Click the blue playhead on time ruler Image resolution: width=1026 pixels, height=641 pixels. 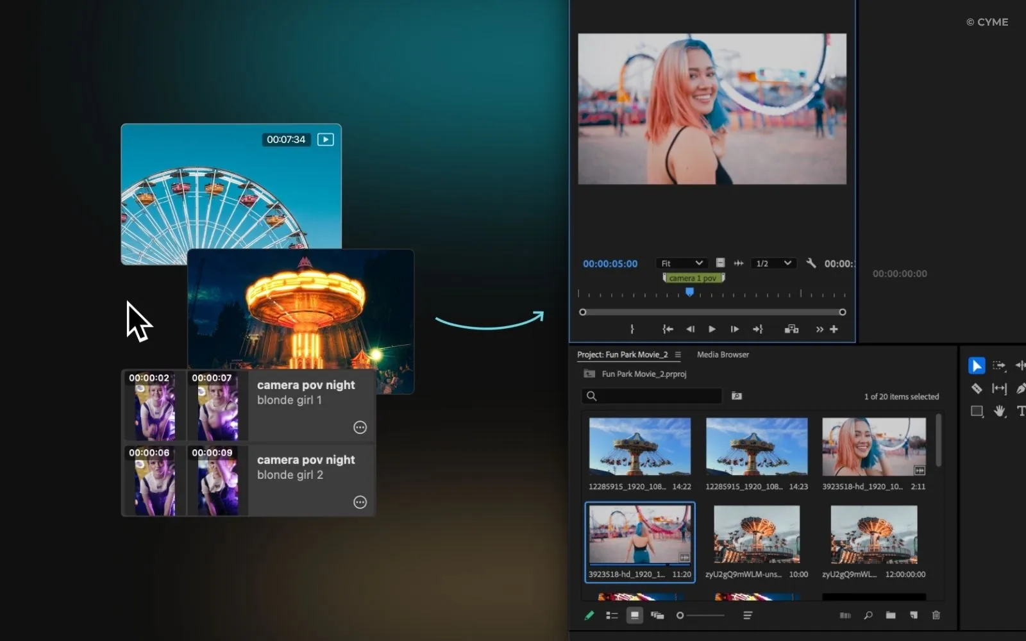689,292
